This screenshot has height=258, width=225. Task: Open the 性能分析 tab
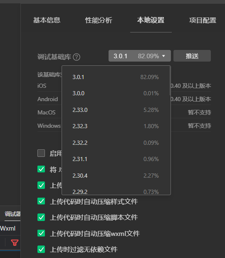[99, 20]
